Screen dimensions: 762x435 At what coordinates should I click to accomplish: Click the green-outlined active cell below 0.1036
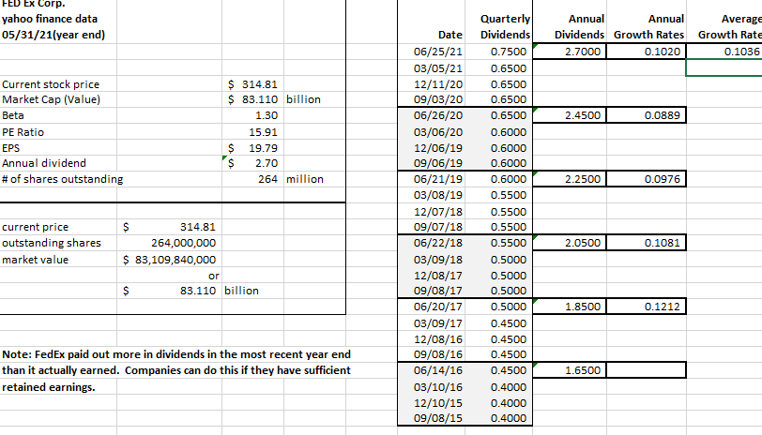point(724,67)
